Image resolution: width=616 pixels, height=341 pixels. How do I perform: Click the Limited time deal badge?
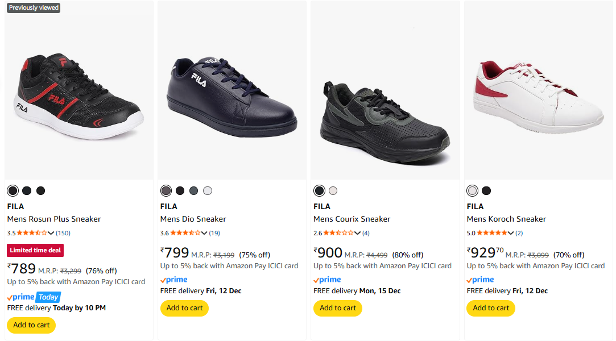35,250
